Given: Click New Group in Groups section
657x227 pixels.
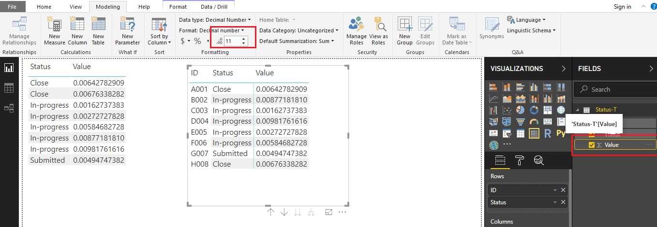Looking at the screenshot, I should click(404, 30).
